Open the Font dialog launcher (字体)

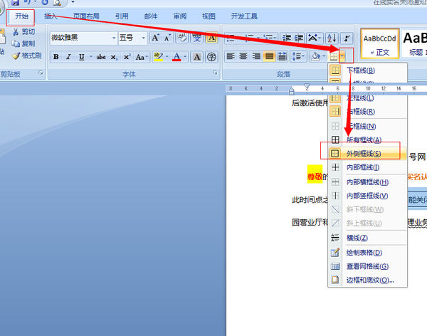coord(215,73)
